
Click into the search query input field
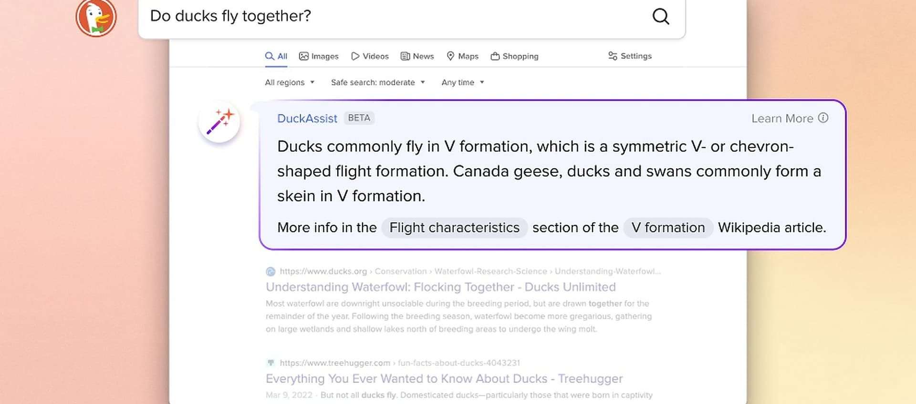click(391, 16)
